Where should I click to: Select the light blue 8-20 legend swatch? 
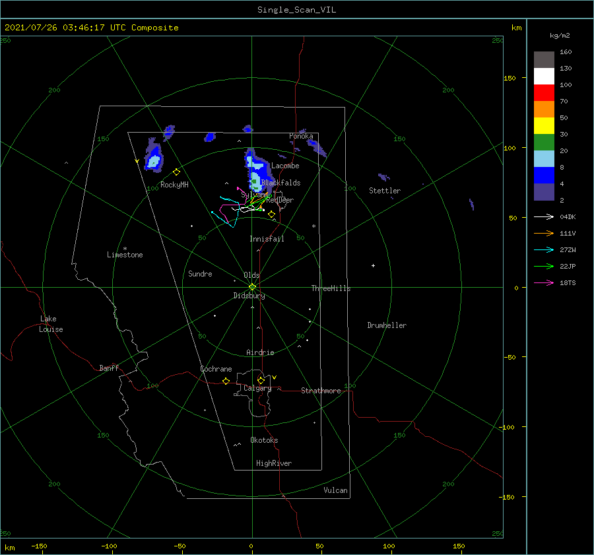pos(544,159)
